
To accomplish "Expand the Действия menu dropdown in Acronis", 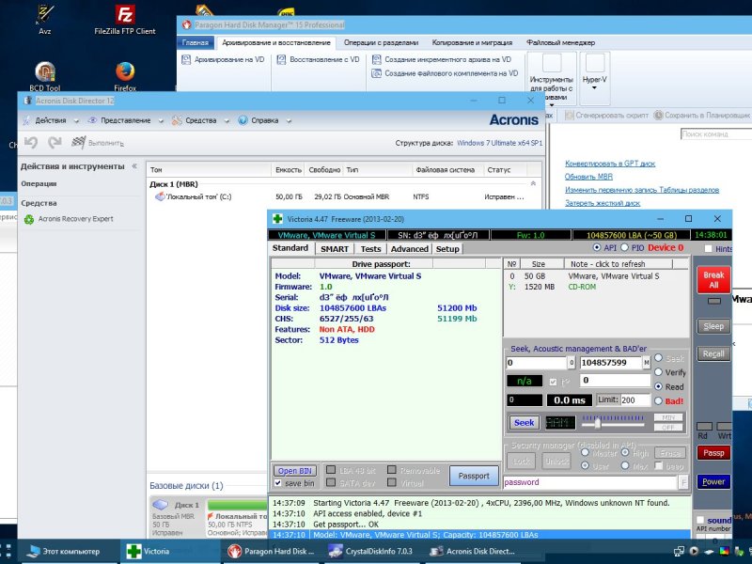I will click(x=76, y=121).
